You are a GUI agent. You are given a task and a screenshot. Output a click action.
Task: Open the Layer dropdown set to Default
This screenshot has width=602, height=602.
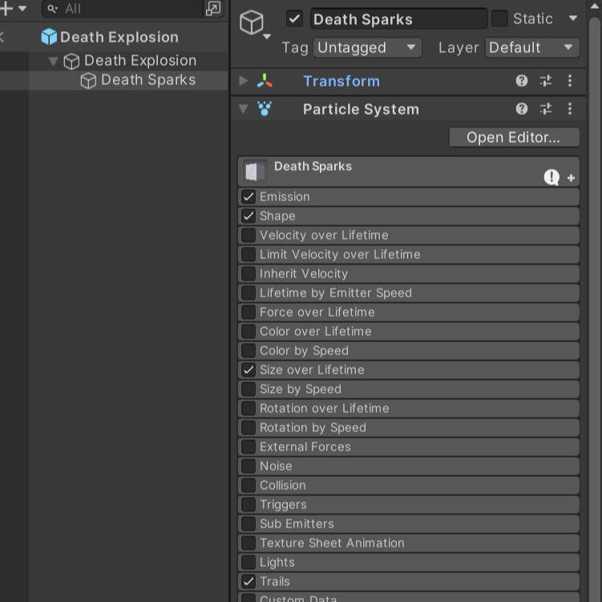531,47
